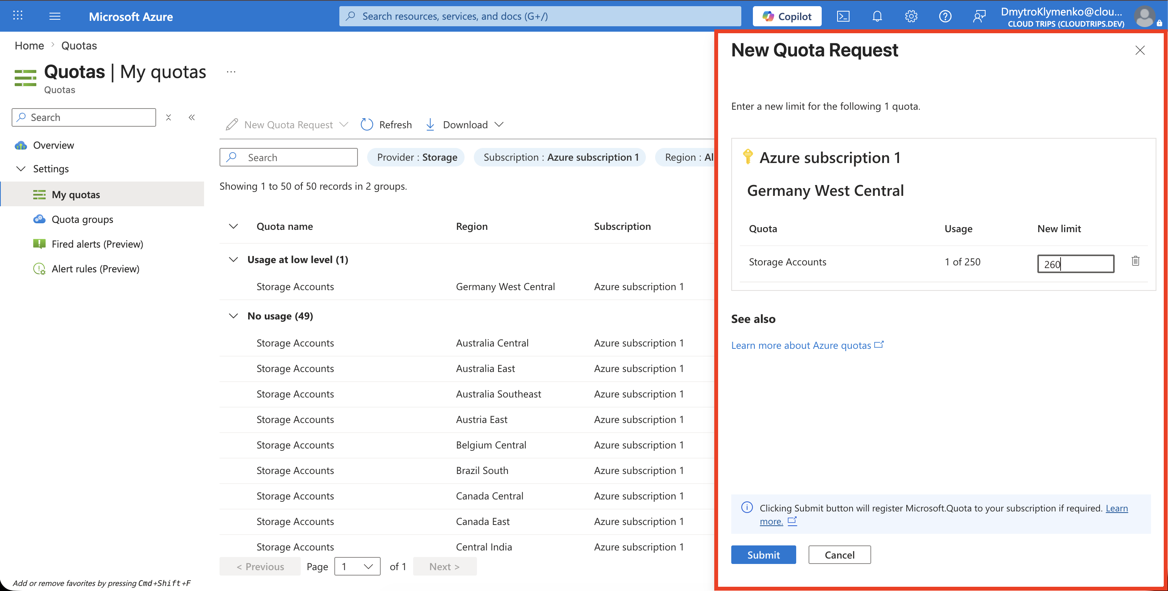Click the Previous page button
Image resolution: width=1168 pixels, height=591 pixels.
click(x=260, y=567)
